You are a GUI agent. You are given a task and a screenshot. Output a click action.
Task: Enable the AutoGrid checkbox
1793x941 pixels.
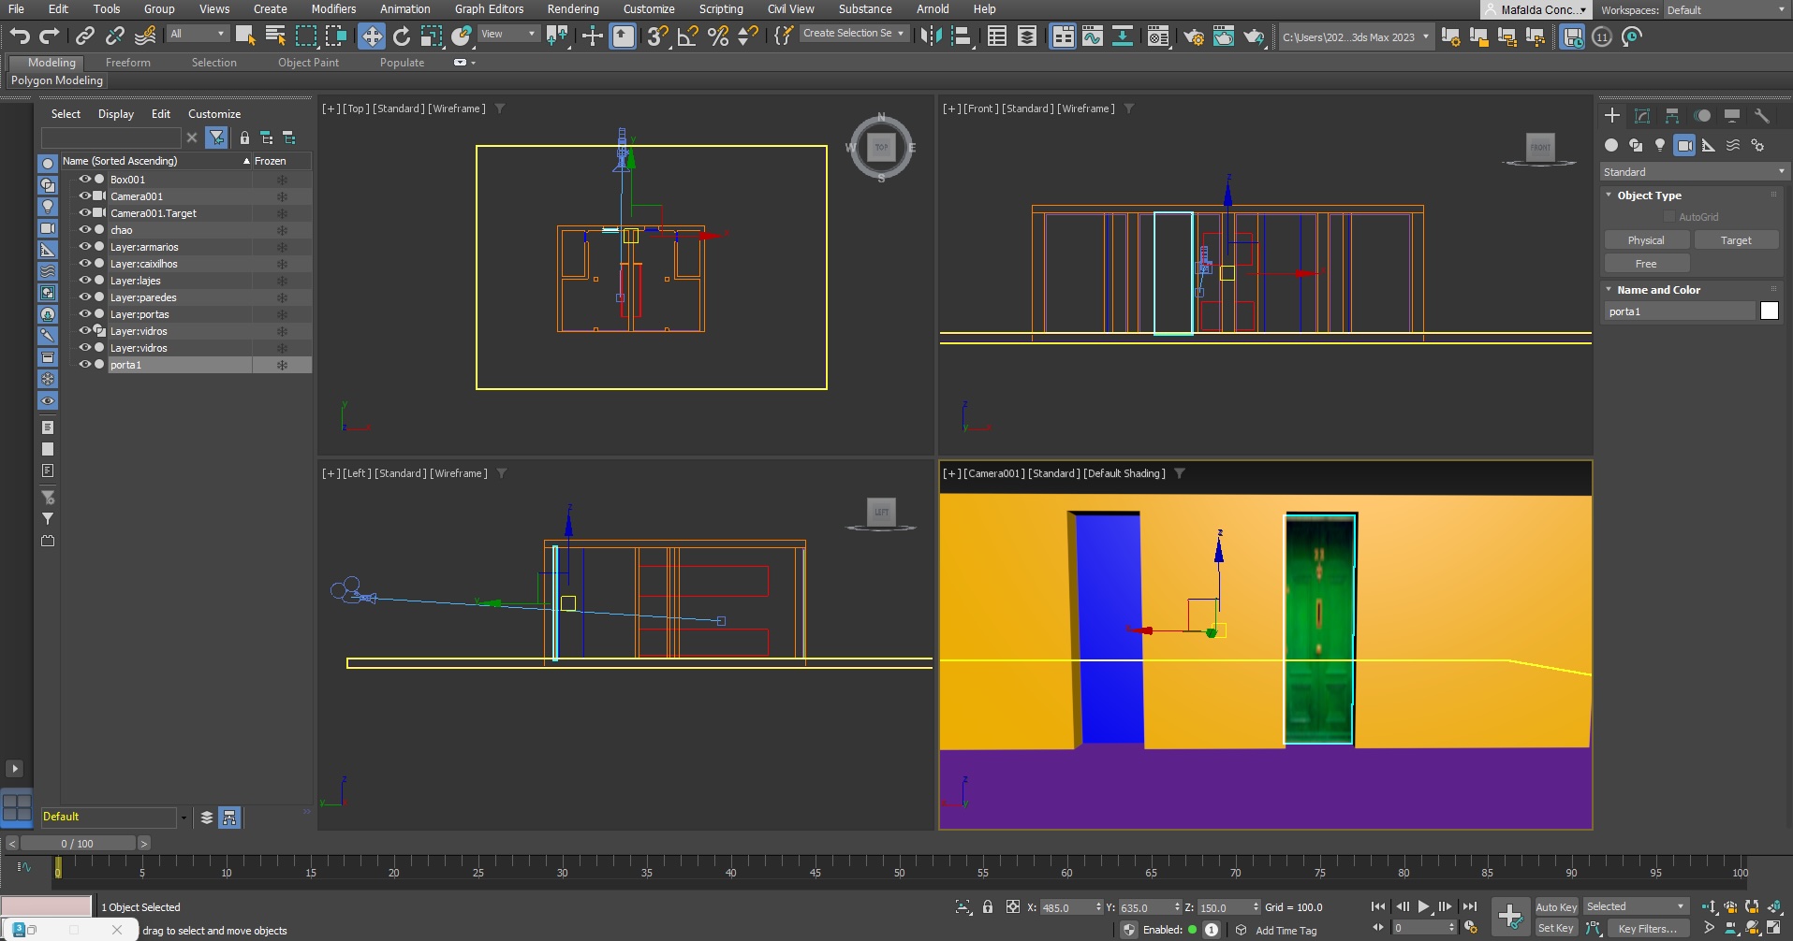click(x=1669, y=217)
